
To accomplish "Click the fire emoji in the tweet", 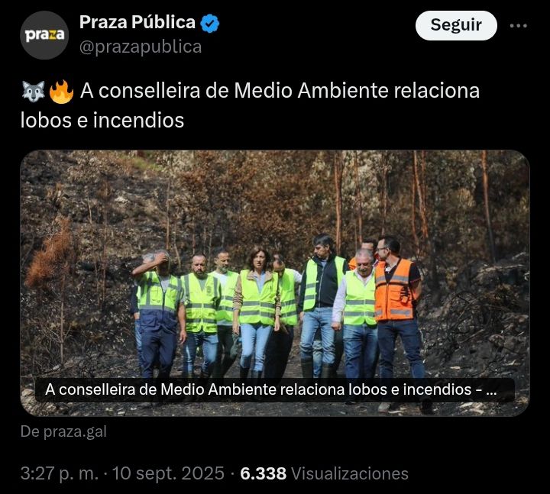I will [61, 92].
